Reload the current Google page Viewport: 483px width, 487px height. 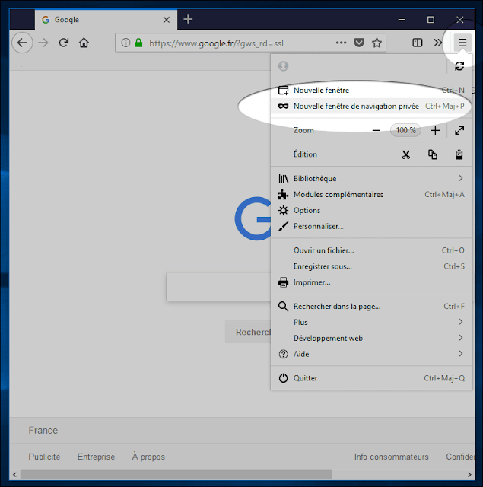(x=64, y=43)
